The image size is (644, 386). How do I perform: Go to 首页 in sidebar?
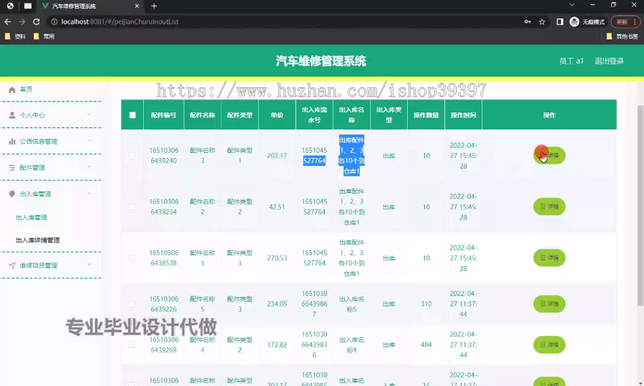point(26,89)
